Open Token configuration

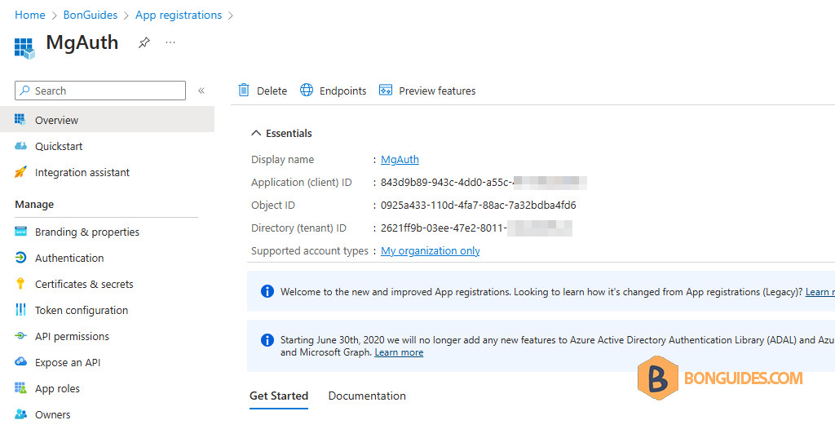click(82, 311)
